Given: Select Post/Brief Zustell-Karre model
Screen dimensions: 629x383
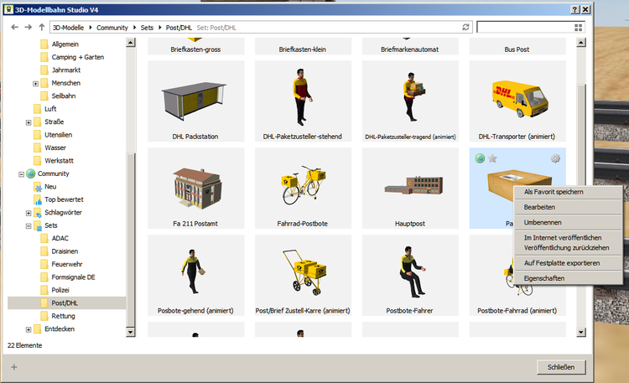Looking at the screenshot, I should [x=303, y=275].
